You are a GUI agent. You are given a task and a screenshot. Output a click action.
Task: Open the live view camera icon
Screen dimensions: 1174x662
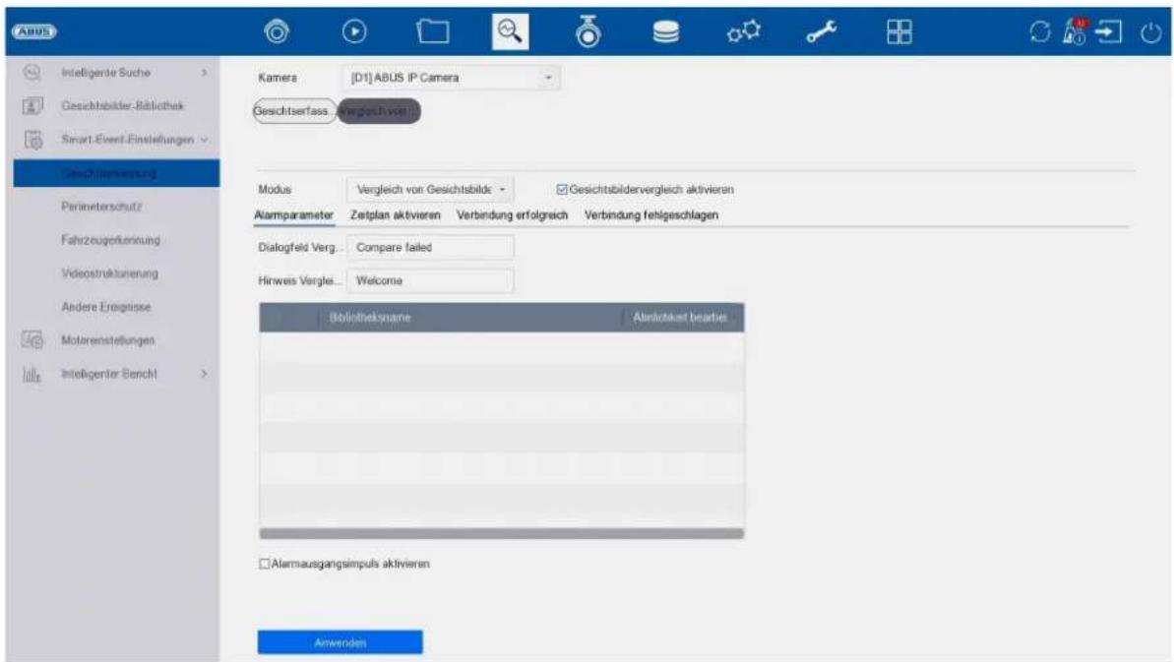pyautogui.click(x=278, y=31)
